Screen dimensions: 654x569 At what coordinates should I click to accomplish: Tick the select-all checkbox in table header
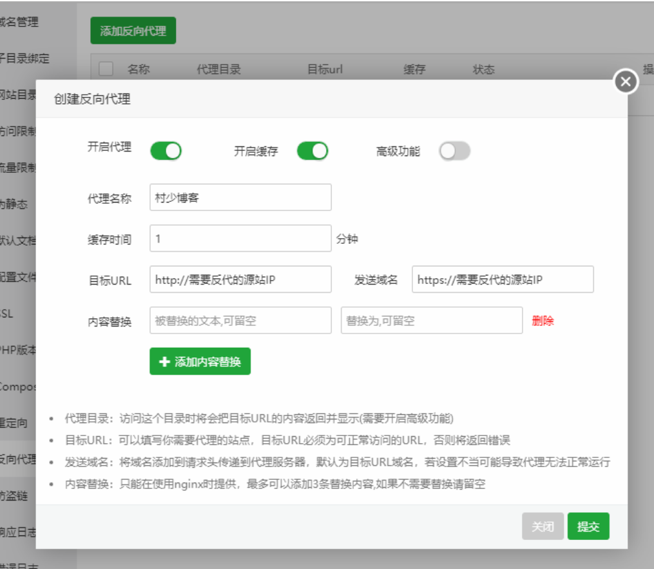tap(106, 69)
